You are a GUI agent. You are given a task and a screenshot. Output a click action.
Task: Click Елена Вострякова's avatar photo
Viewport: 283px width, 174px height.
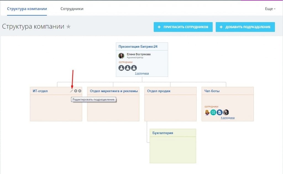pyautogui.click(x=121, y=56)
